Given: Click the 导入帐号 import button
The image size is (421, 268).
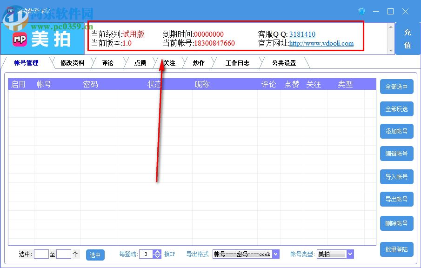Looking at the screenshot, I should [x=396, y=177].
